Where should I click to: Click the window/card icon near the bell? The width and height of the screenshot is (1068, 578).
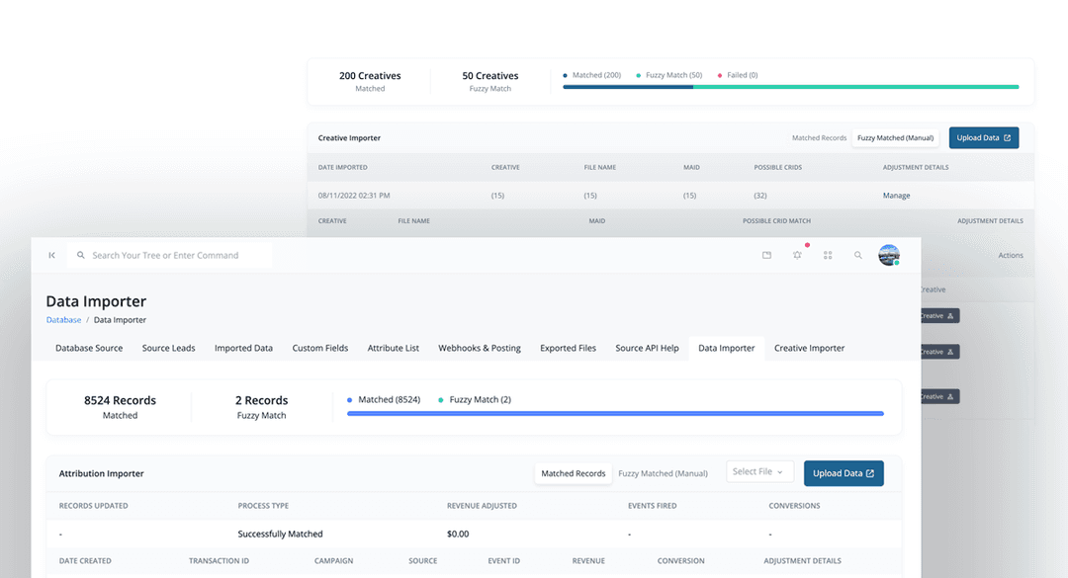(x=766, y=255)
